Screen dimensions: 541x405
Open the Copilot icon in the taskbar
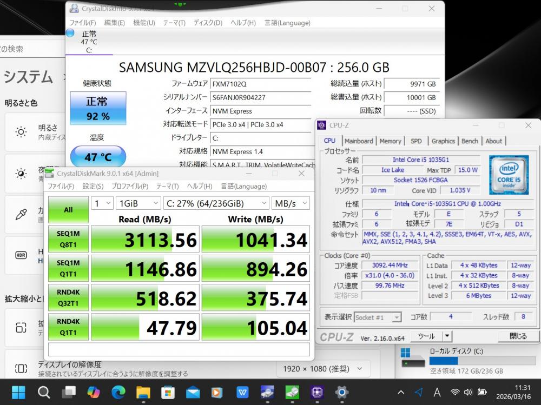click(94, 391)
